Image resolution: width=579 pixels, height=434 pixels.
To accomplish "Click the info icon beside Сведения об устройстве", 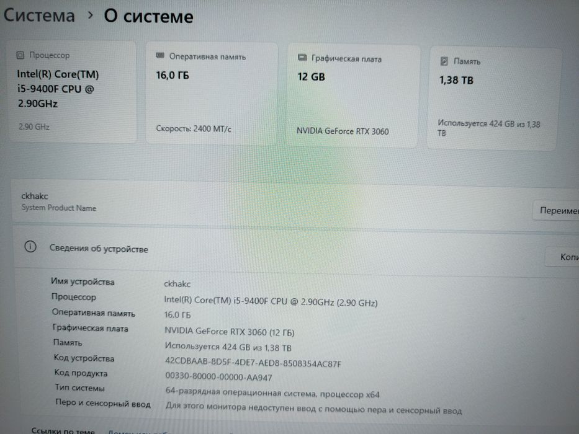I will (x=30, y=247).
